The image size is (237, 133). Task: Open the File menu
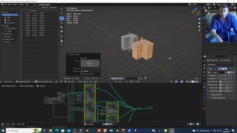click(6, 4)
